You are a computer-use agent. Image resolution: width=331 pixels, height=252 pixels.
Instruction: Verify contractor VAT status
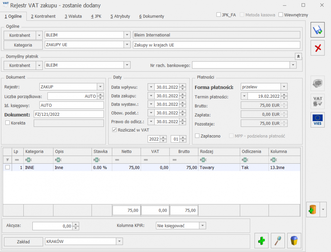317,102
